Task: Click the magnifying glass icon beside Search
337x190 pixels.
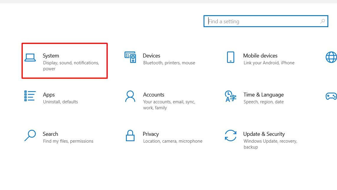Action: click(x=30, y=135)
